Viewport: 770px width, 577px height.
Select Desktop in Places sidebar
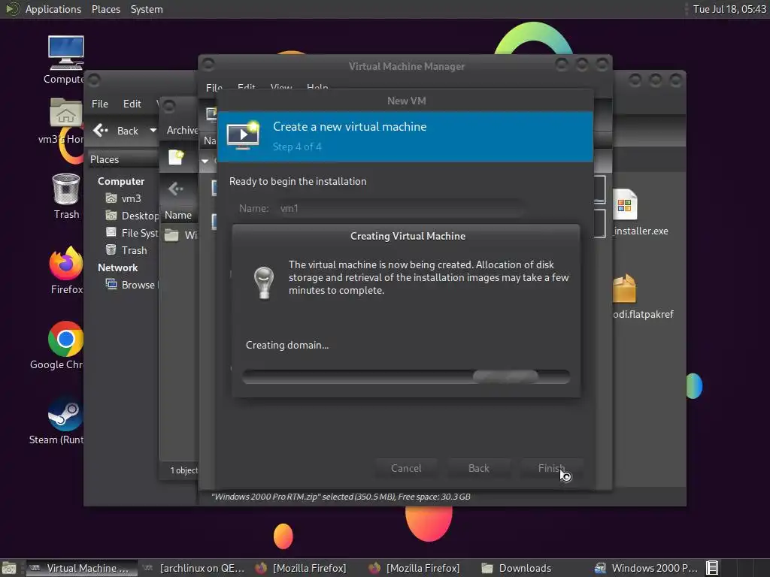click(x=132, y=216)
